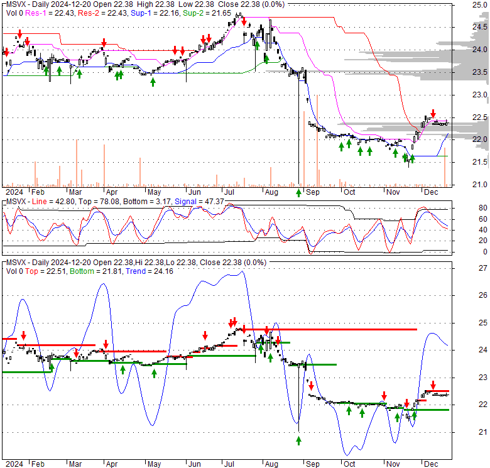Click the 'Signal = 47.37' oscillator legend
The width and height of the screenshot is (490, 468).
point(199,202)
